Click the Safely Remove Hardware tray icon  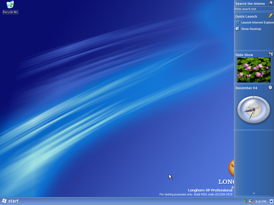point(246,201)
